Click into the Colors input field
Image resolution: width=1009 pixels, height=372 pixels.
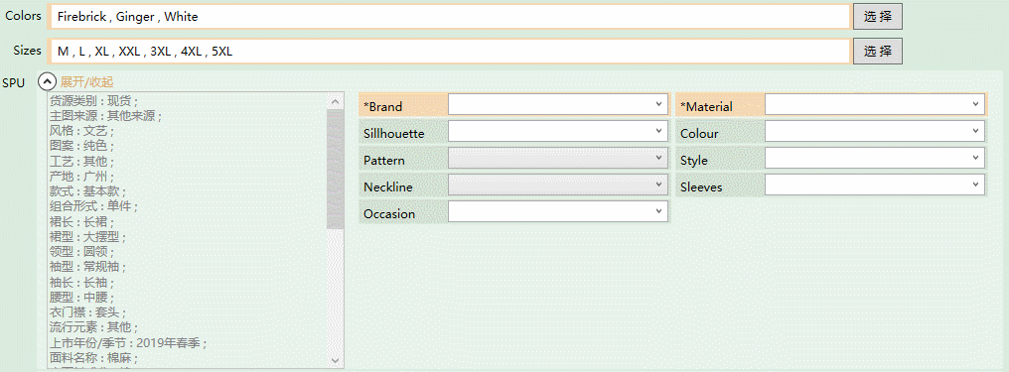[x=450, y=17]
